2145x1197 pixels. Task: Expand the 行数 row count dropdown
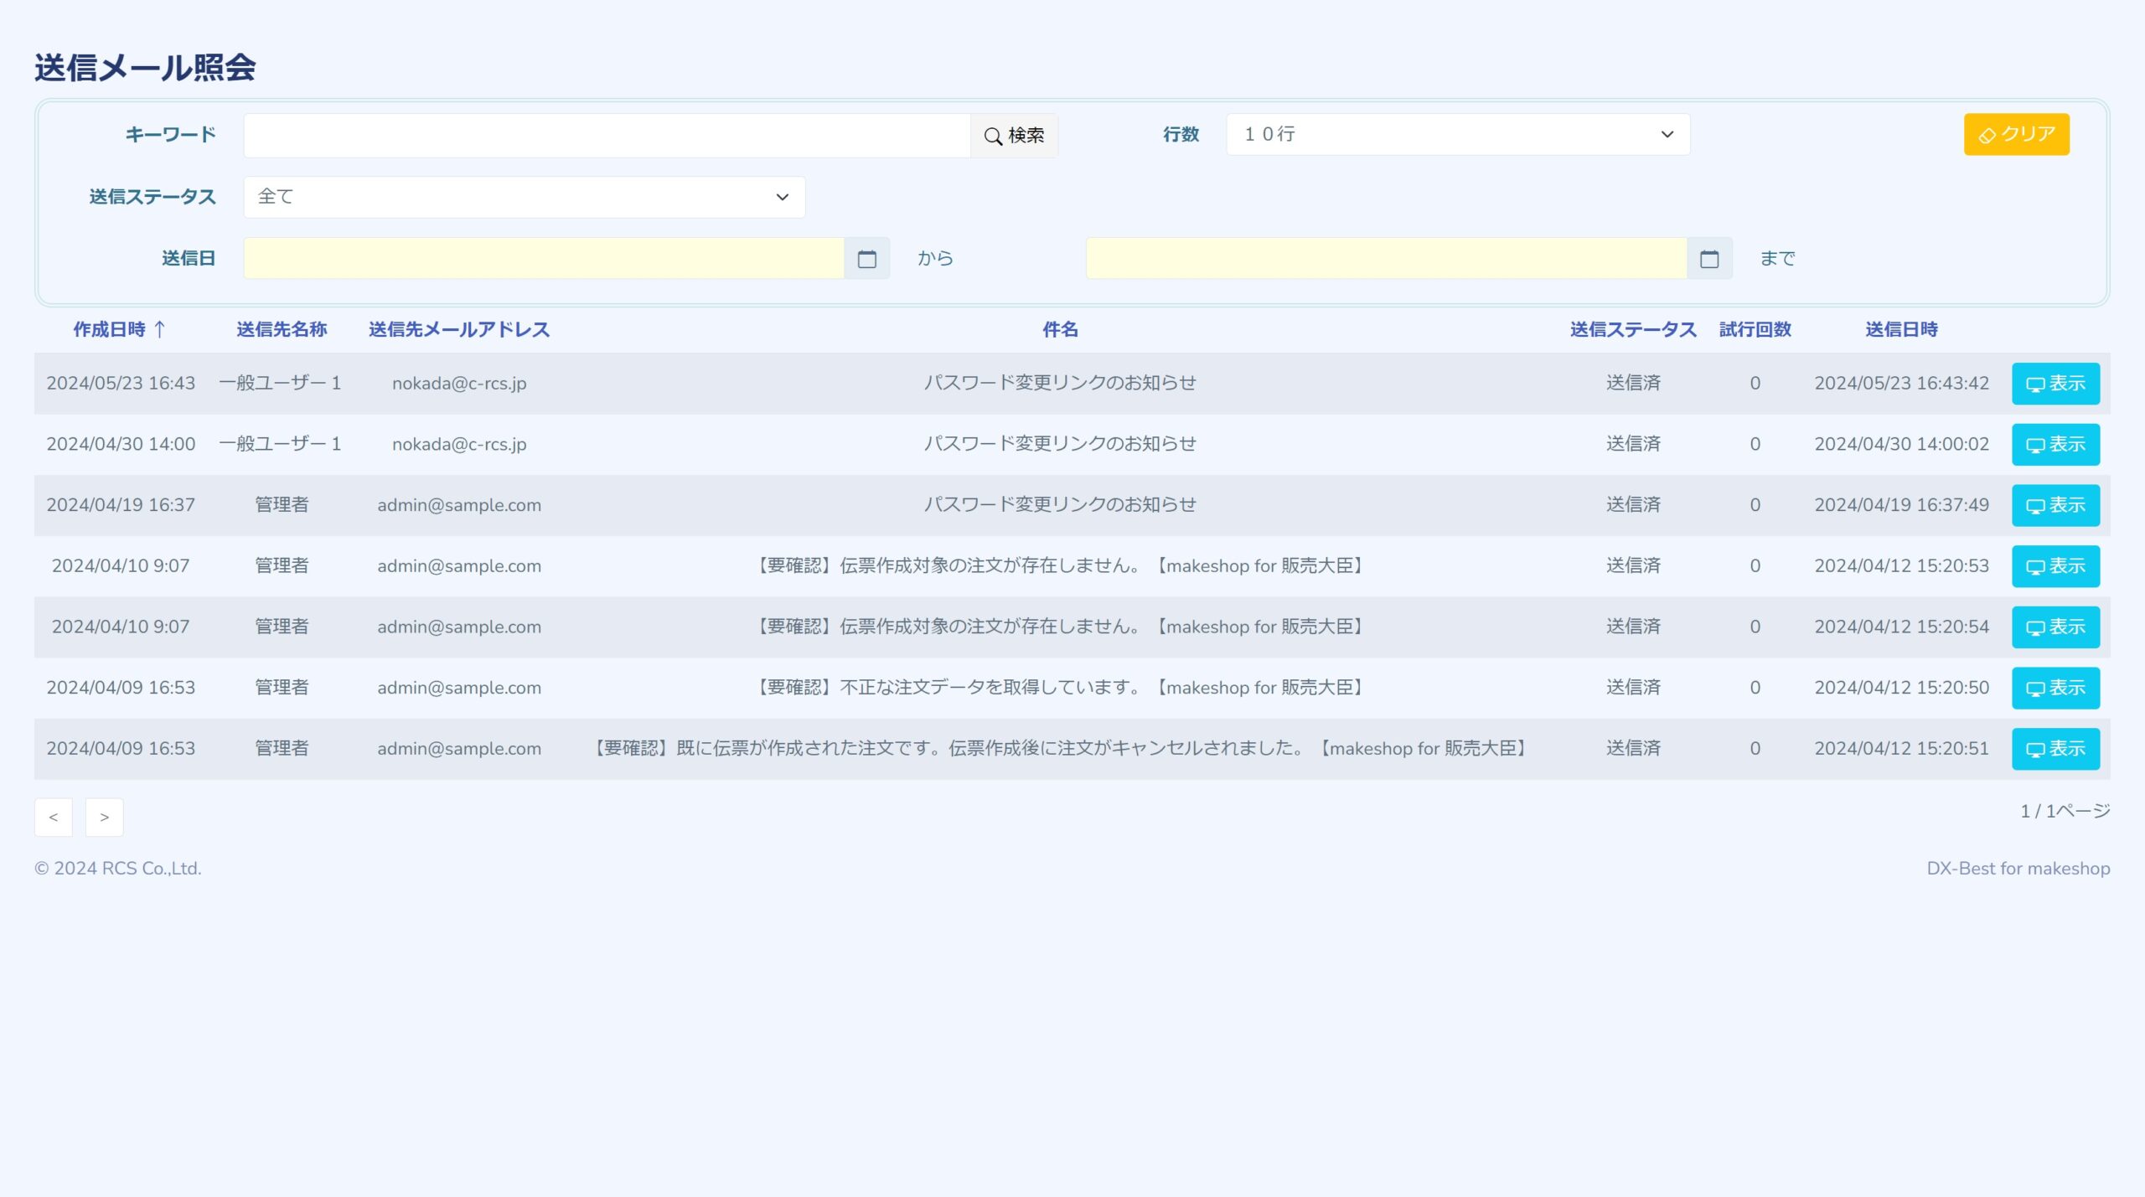click(1457, 134)
